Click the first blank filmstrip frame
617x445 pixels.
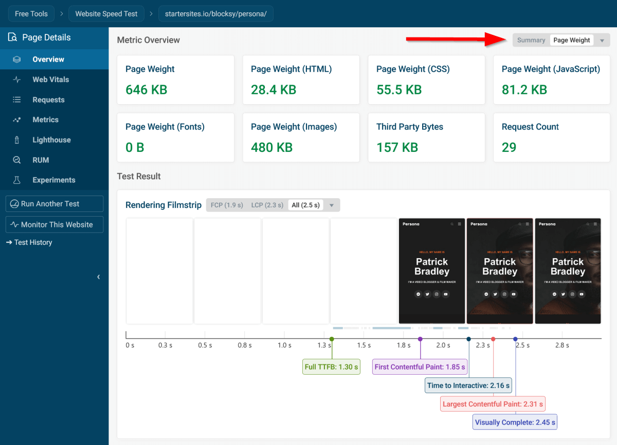159,271
